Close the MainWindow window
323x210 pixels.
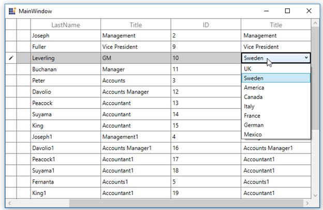(309, 11)
